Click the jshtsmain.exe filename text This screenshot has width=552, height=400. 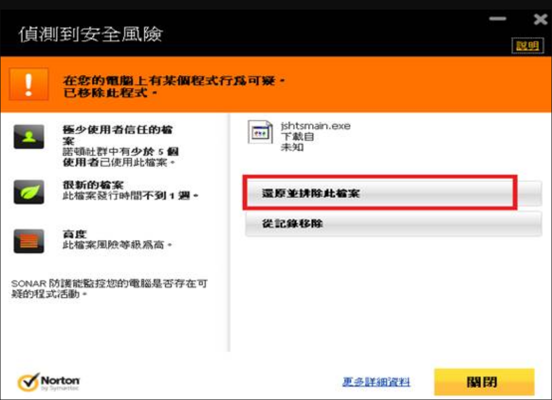click(x=315, y=127)
